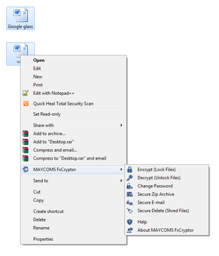Choose Rename from the context menu
This screenshot has width=219, height=256.
74,228
